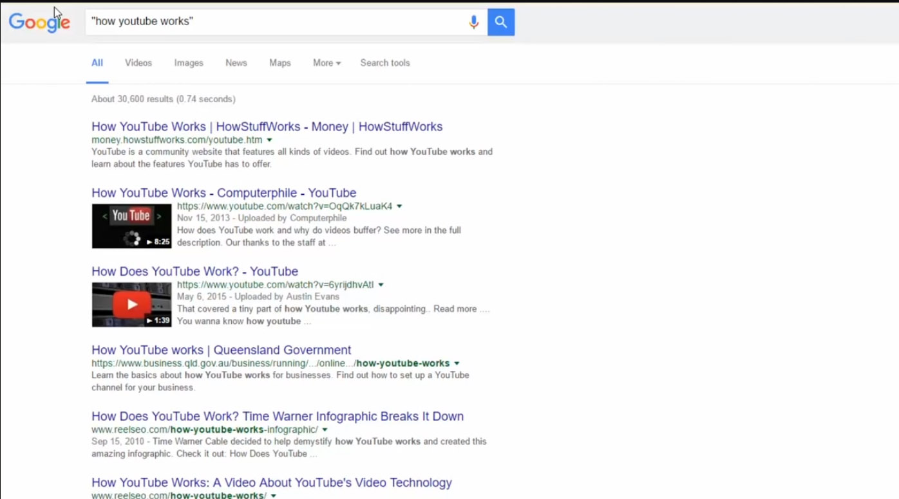Expand arrow beside business.qld.gov.au URL
899x499 pixels.
(x=457, y=363)
